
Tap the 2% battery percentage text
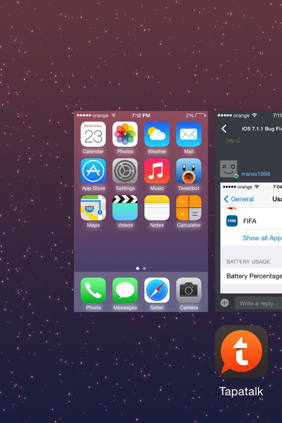(190, 115)
